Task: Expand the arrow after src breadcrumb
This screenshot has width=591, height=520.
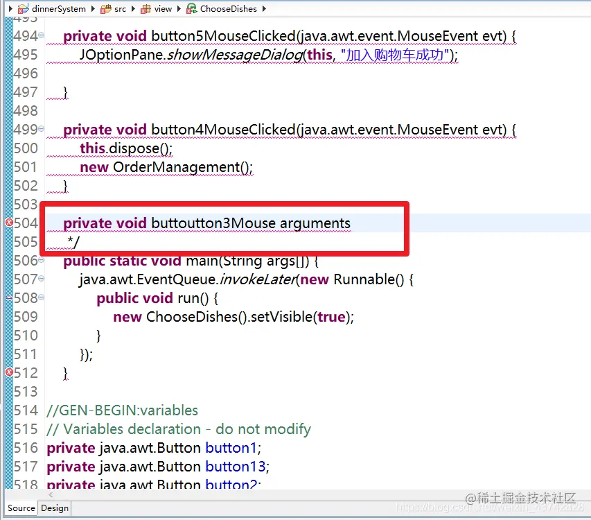Action: pos(133,8)
